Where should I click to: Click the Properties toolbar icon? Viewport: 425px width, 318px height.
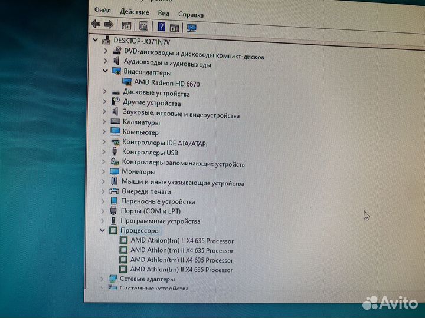coord(143,26)
